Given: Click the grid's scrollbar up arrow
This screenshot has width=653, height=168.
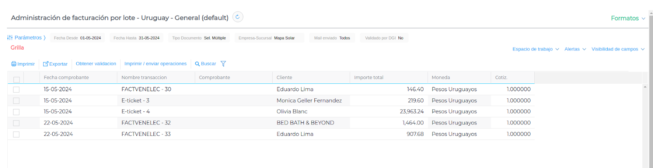Looking at the screenshot, I should tap(645, 87).
